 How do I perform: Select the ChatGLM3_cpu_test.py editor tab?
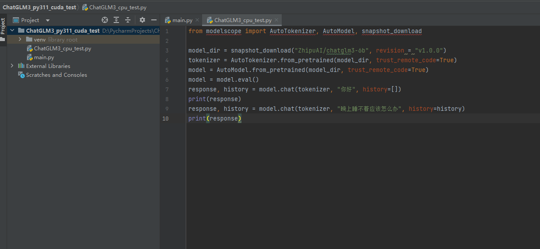[243, 20]
